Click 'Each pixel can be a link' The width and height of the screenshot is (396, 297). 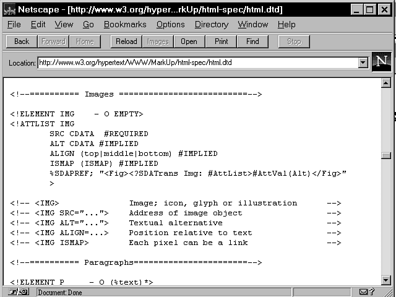point(188,243)
